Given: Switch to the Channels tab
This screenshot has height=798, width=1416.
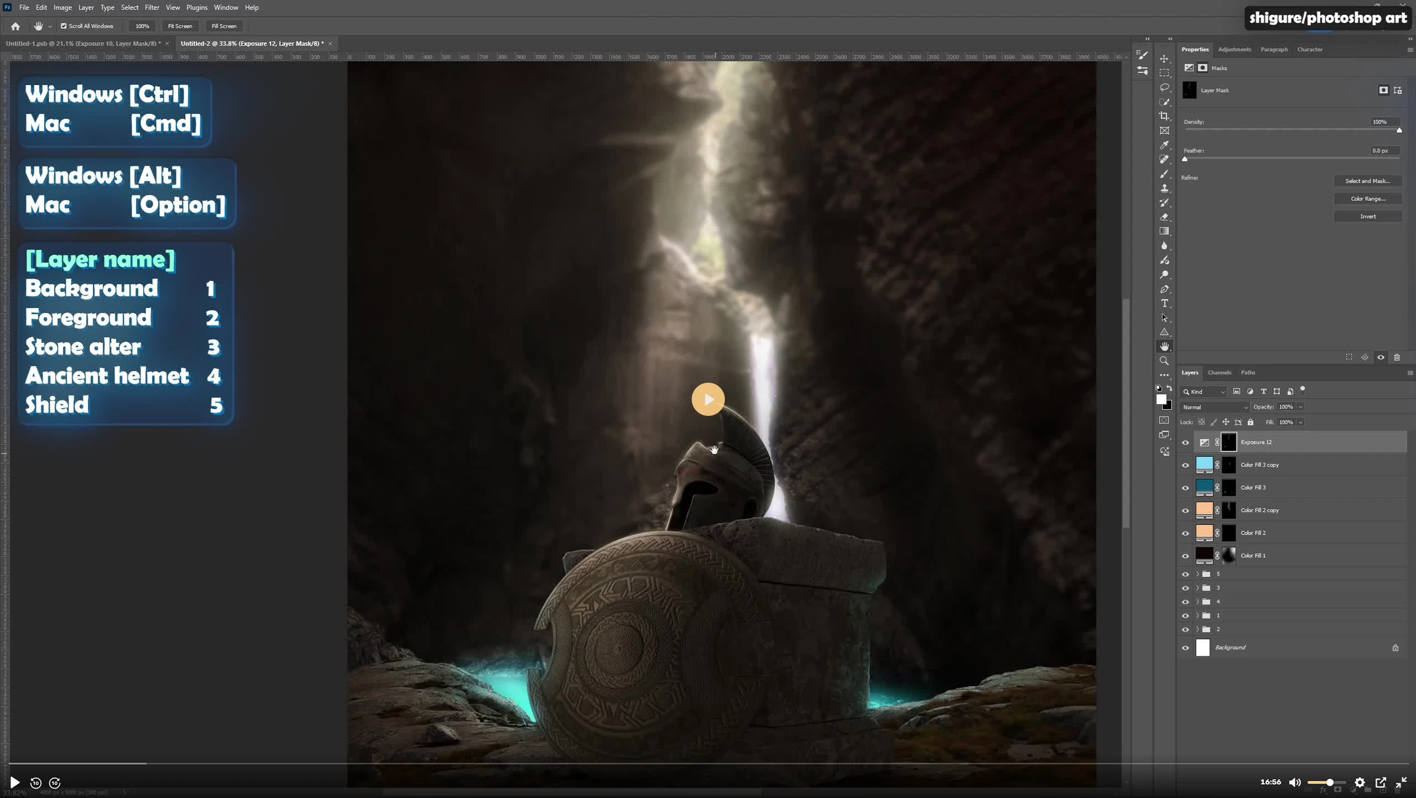Looking at the screenshot, I should click(x=1219, y=373).
